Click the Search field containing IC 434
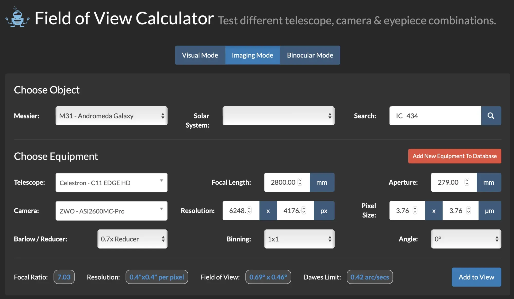The width and height of the screenshot is (514, 299). [435, 116]
